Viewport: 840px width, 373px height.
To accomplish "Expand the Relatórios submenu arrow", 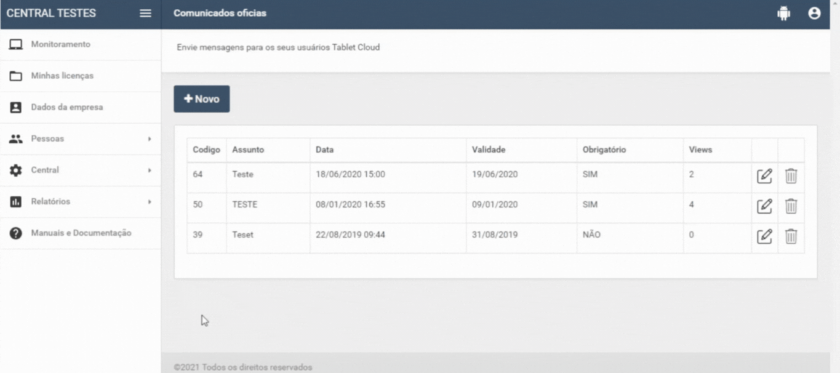I will 149,202.
